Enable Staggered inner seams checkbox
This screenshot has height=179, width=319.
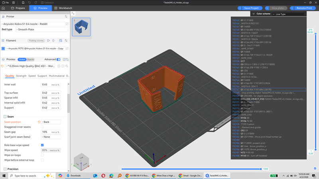pos(43,126)
